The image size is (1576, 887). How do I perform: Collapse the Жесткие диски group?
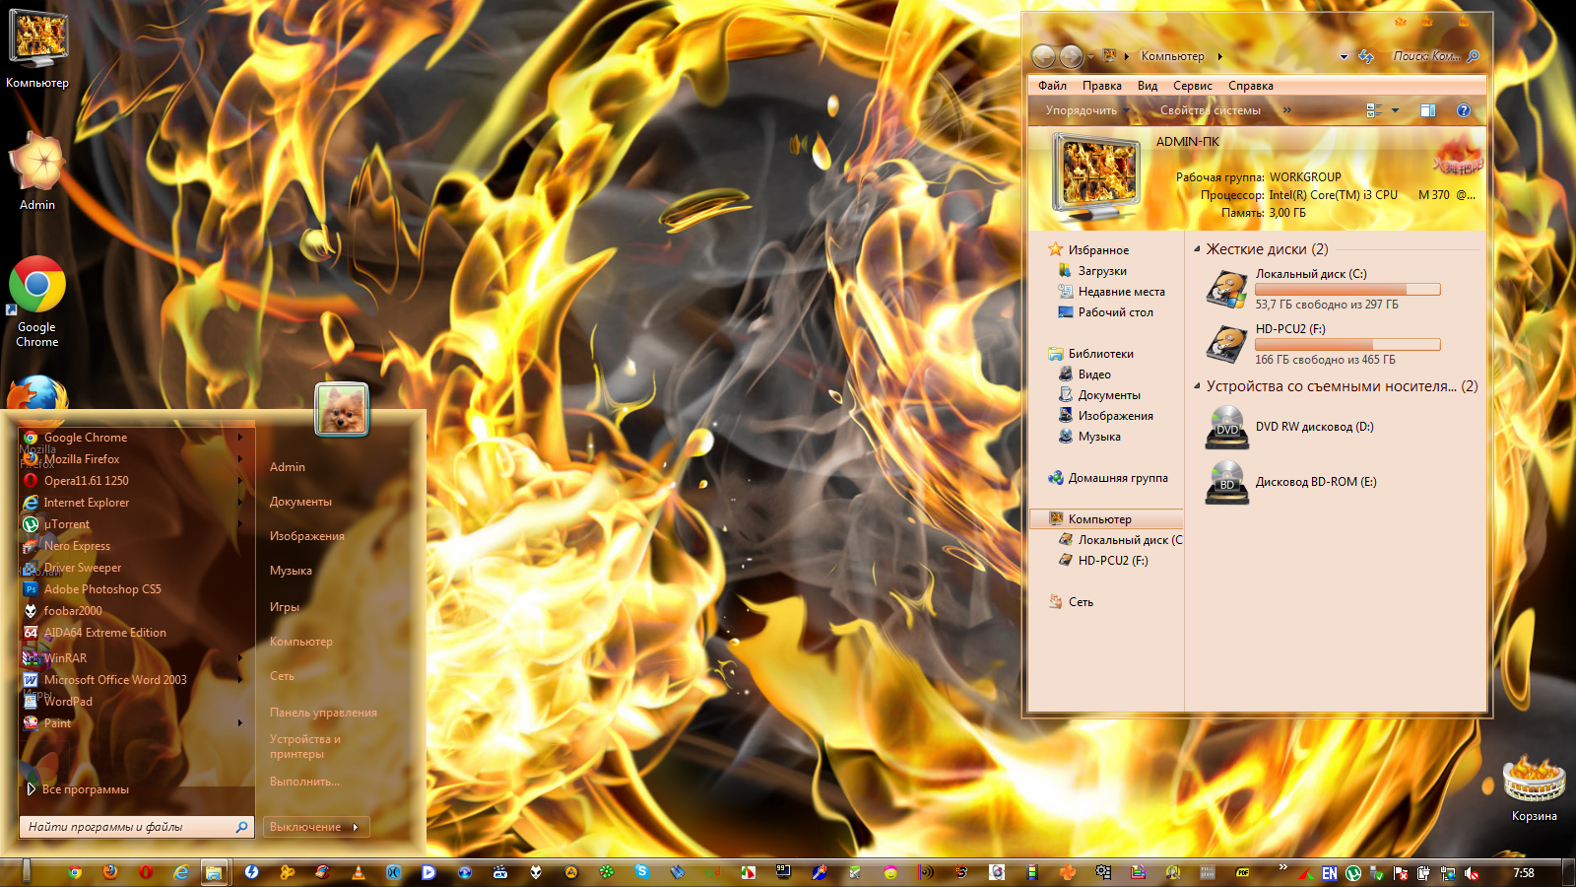tap(1197, 249)
